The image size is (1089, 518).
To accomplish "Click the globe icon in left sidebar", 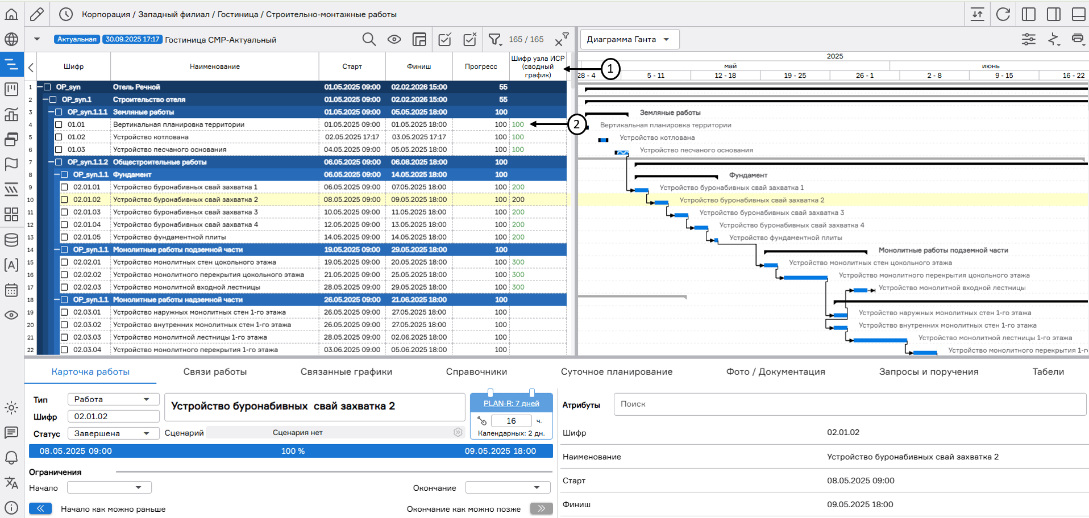I will click(11, 39).
